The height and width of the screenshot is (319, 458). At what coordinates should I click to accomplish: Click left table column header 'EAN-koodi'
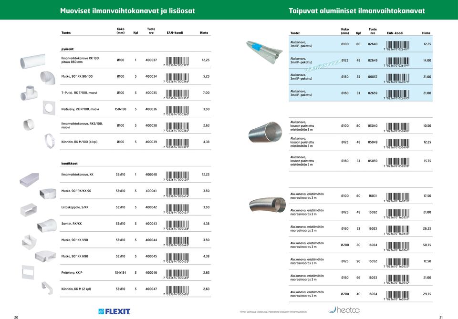click(175, 33)
